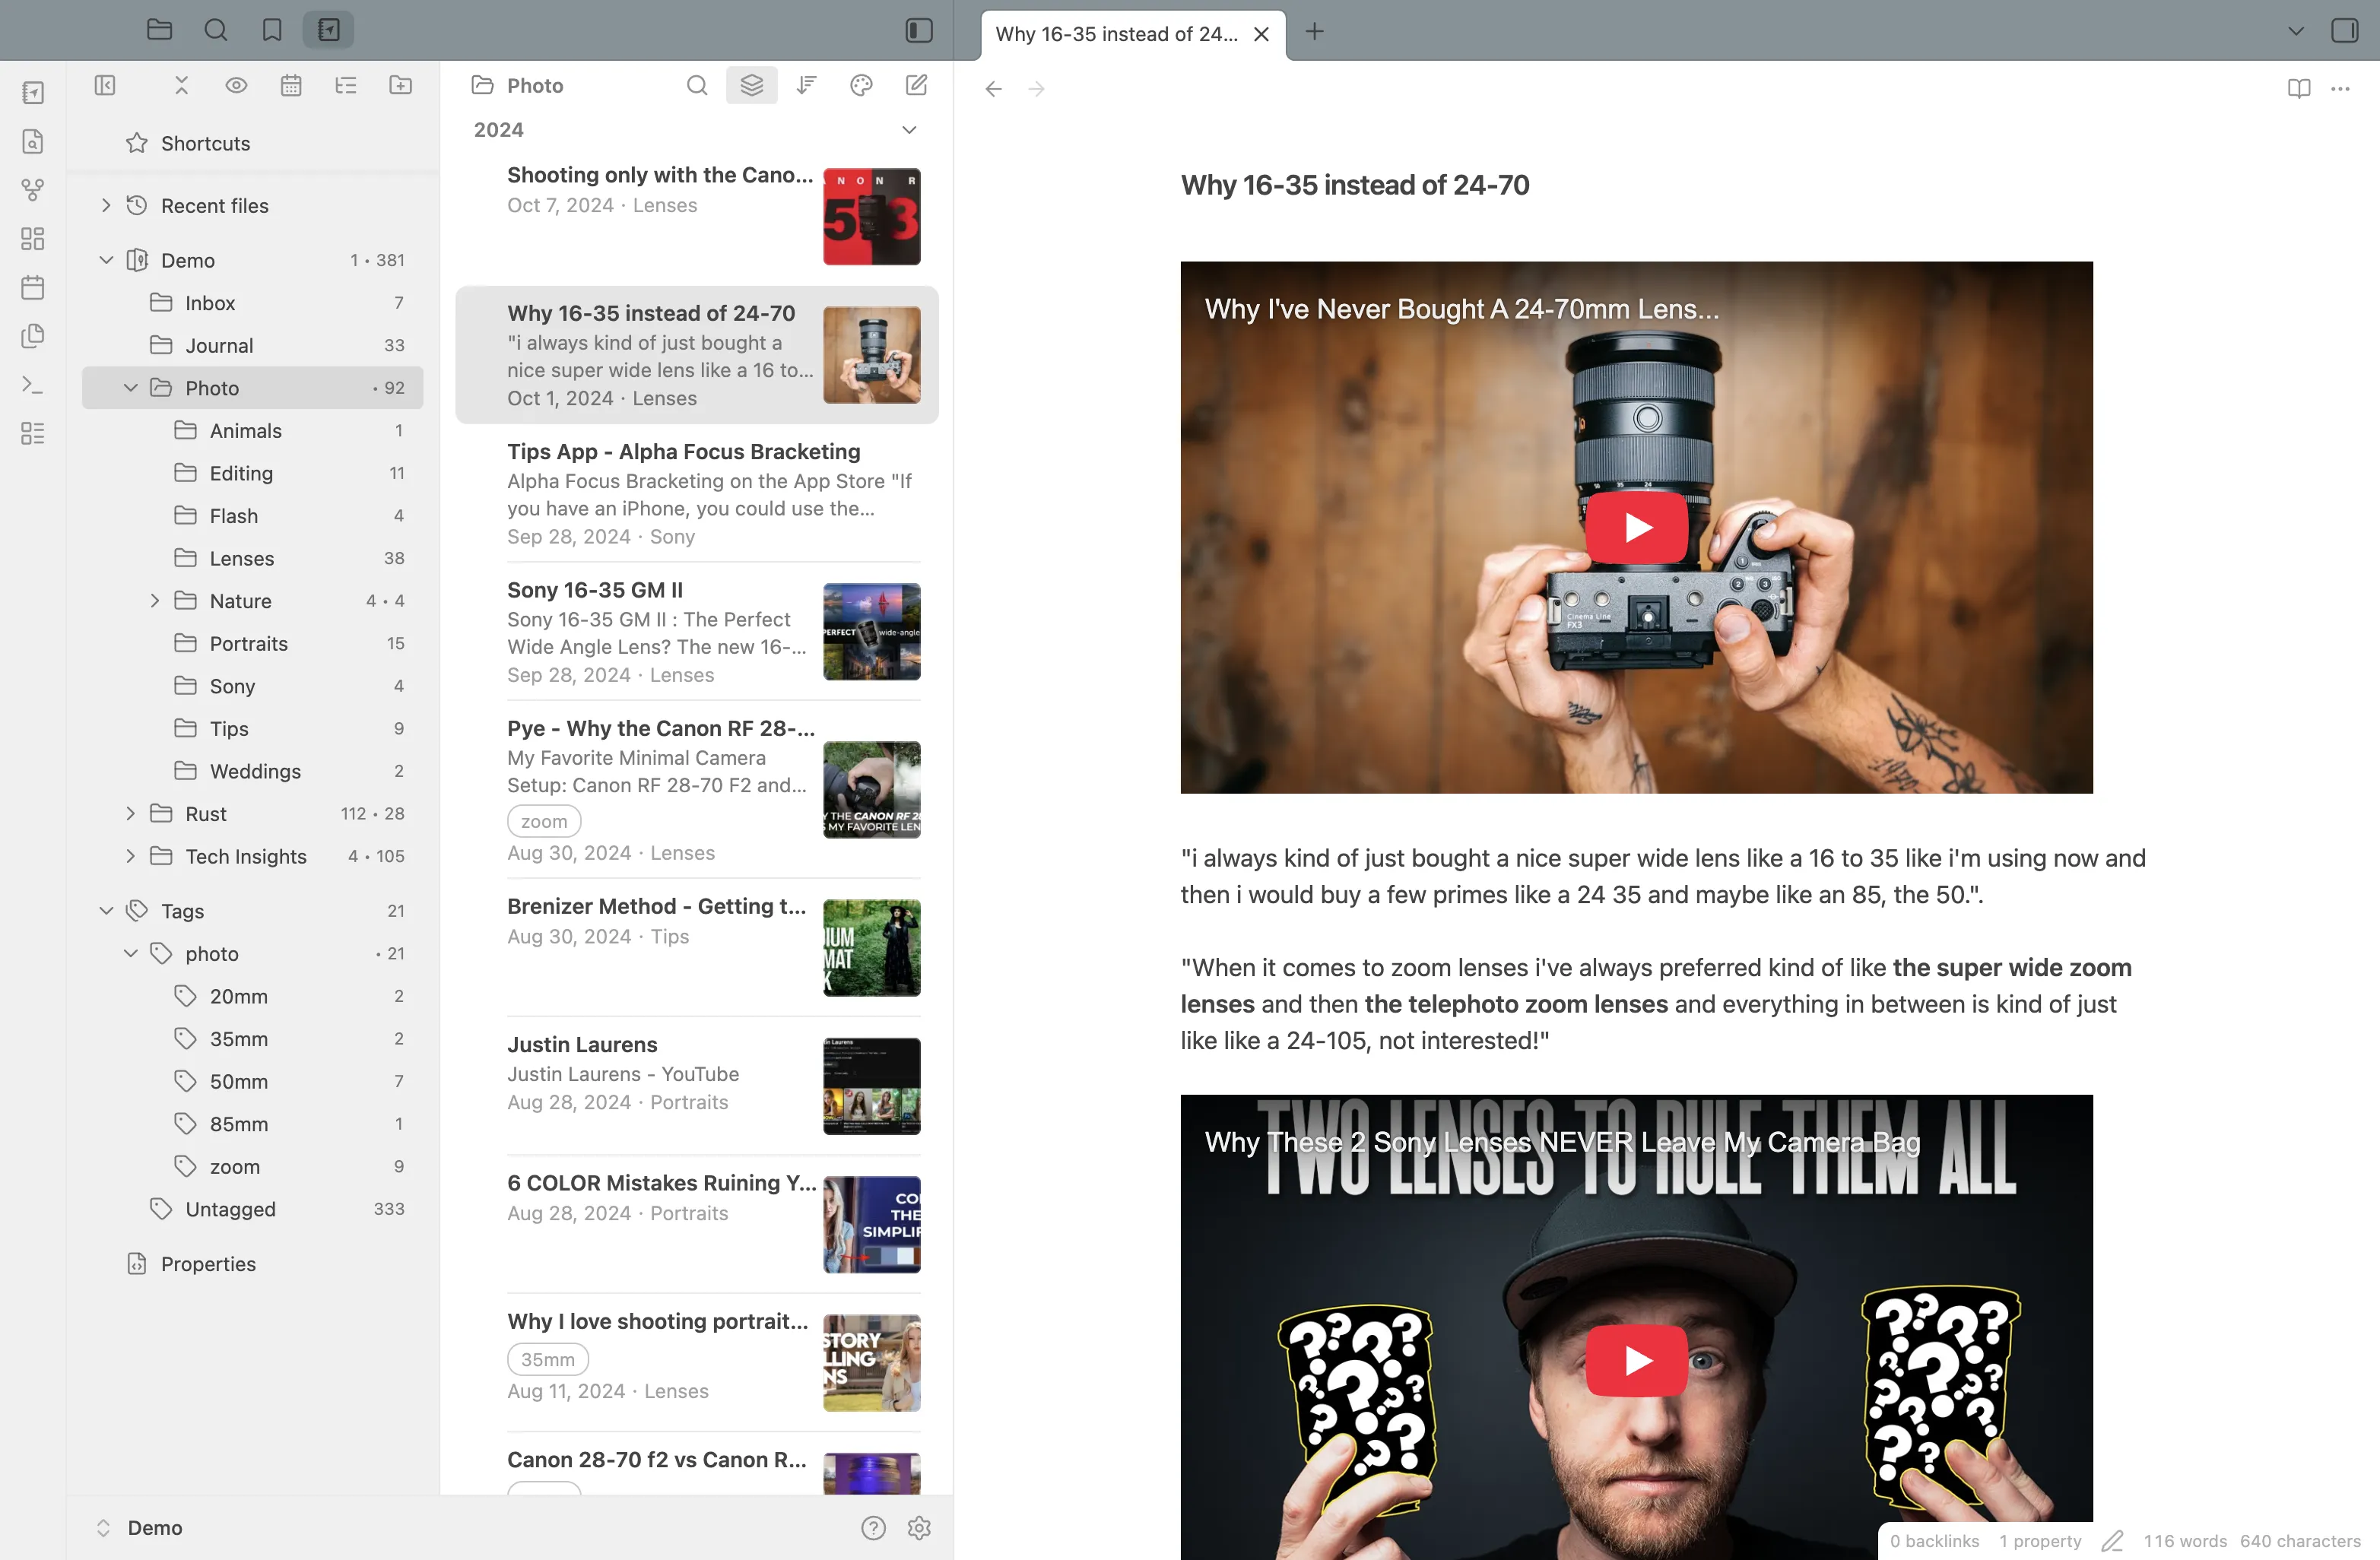Expand the Recent files section
This screenshot has width=2380, height=1560.
(x=106, y=206)
